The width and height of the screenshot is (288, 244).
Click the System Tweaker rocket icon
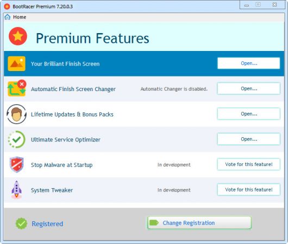click(x=16, y=190)
